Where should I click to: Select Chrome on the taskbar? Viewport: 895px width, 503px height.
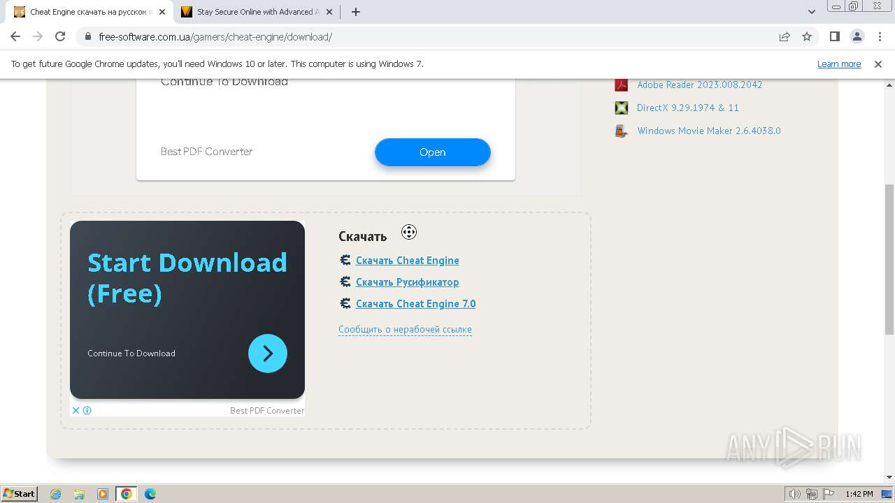coord(127,494)
